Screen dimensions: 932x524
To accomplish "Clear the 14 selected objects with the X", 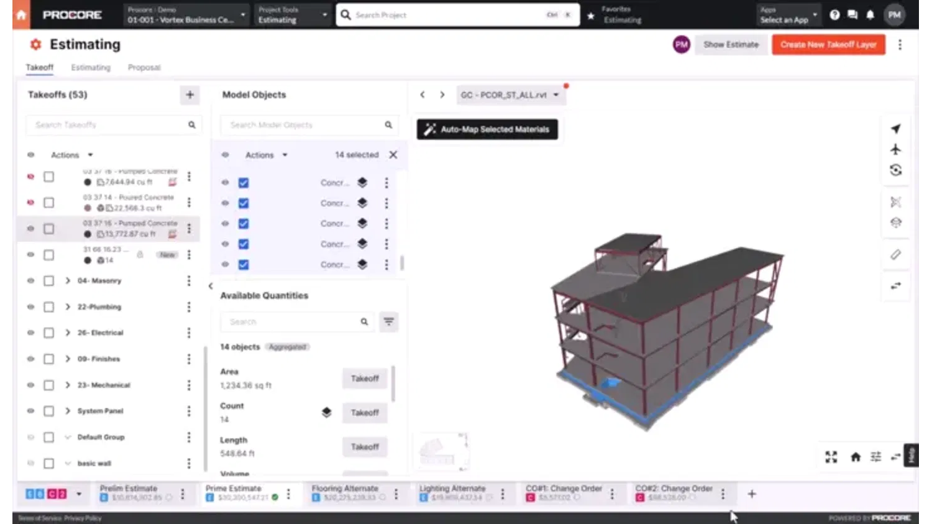I will [393, 155].
